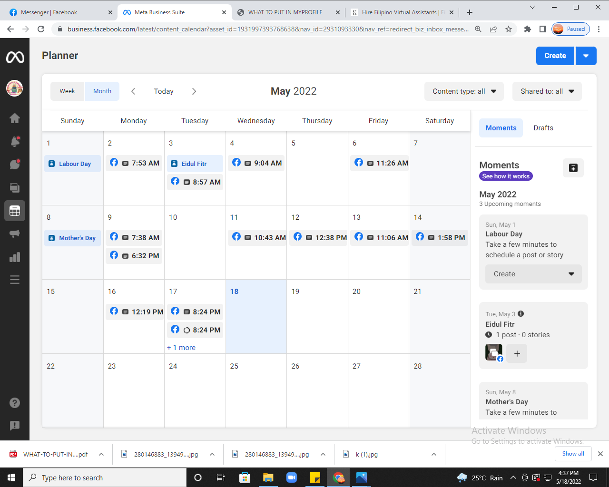Open the 1:58 PM post on May 14

440,237
